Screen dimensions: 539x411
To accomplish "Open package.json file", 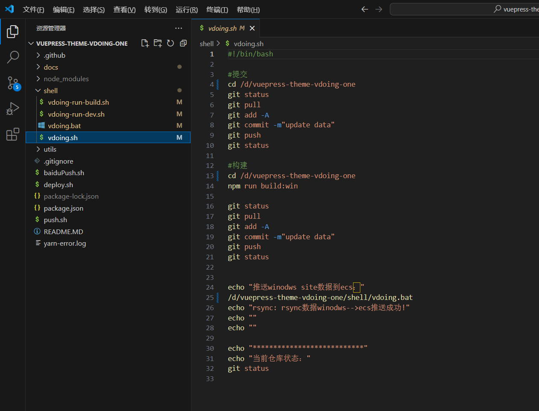I will click(108, 208).
